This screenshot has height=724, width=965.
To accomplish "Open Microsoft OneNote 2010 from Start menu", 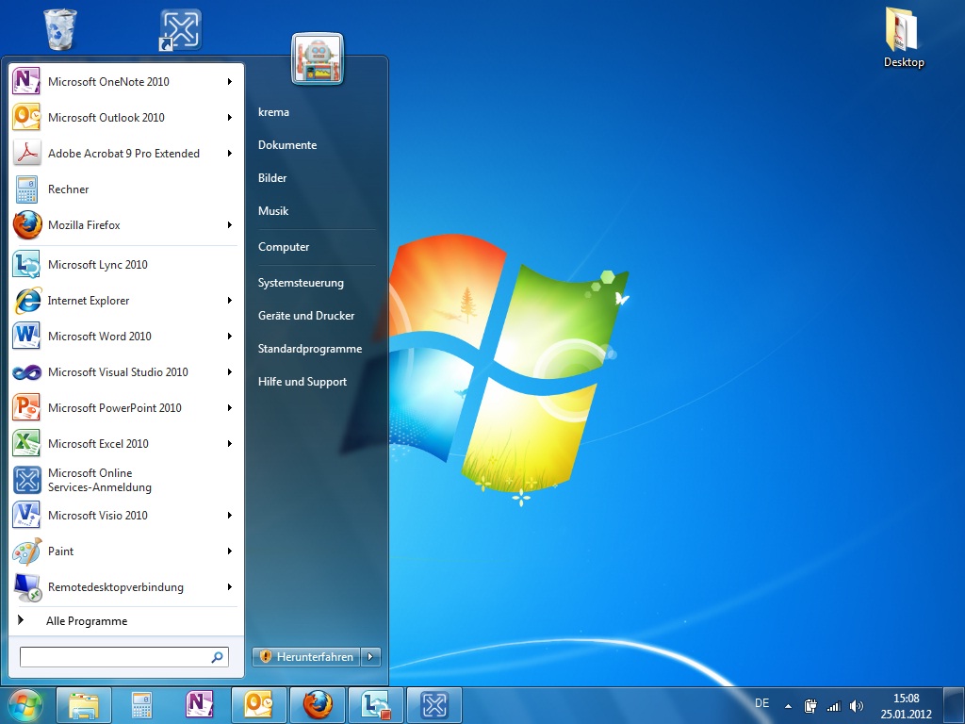I will (x=108, y=82).
